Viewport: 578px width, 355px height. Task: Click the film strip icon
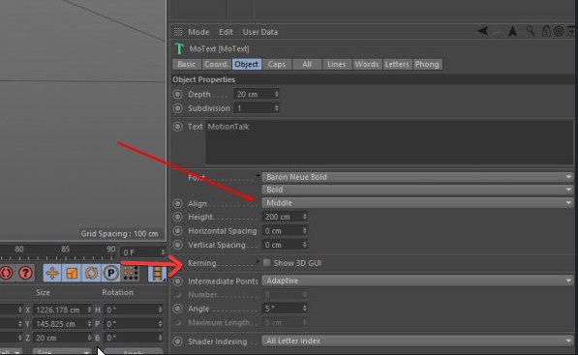pyautogui.click(x=157, y=273)
